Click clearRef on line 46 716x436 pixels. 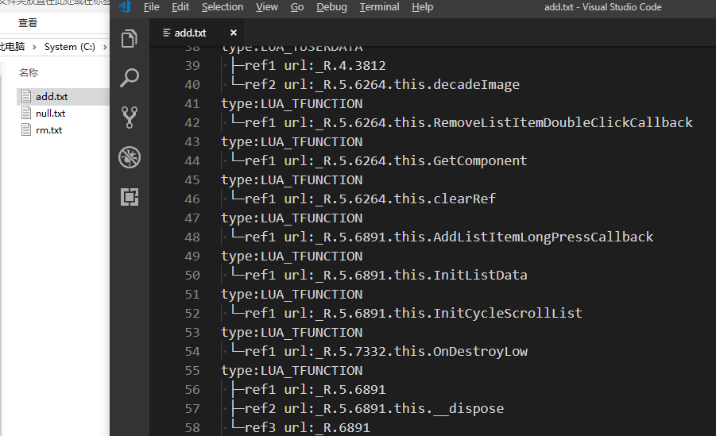point(464,199)
